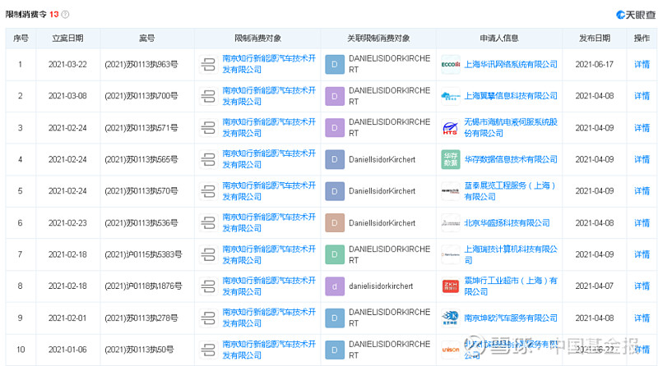The width and height of the screenshot is (658, 366).
Task: Click the 天眼查 logo
Action: pos(635,15)
